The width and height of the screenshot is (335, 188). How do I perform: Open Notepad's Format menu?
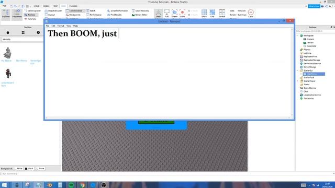(x=61, y=26)
